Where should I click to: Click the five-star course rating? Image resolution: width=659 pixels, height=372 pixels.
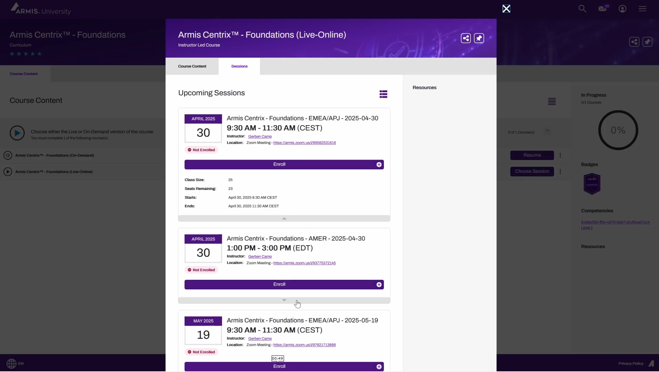pos(26,54)
